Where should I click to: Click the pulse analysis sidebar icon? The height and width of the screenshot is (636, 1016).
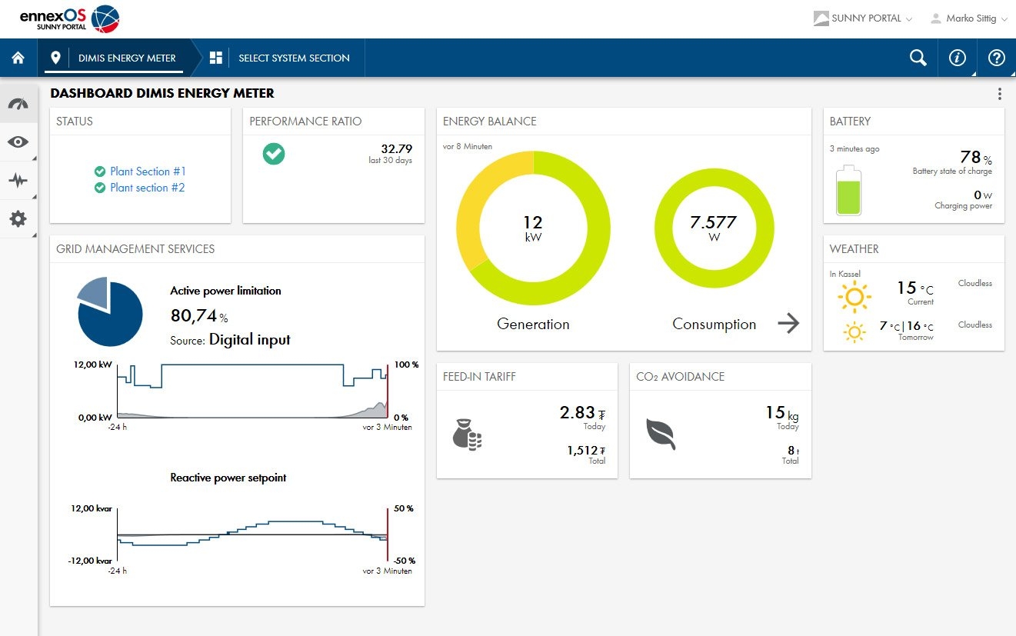tap(18, 181)
